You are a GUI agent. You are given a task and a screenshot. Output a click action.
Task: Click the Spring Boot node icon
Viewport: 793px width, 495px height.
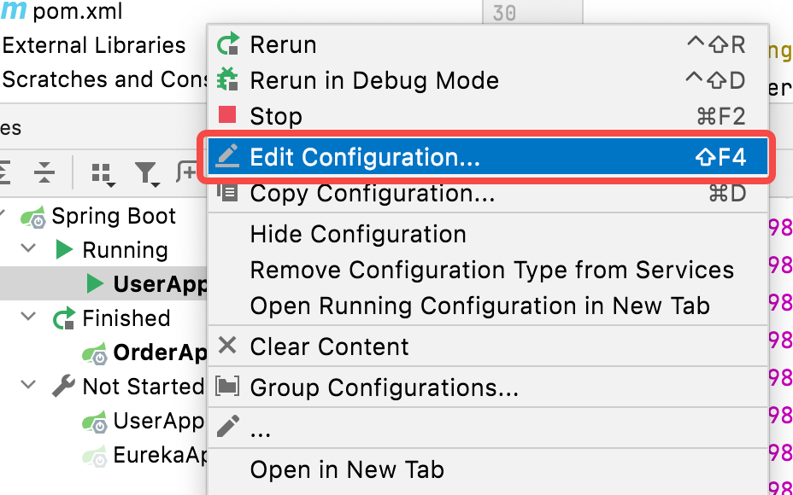point(34,217)
